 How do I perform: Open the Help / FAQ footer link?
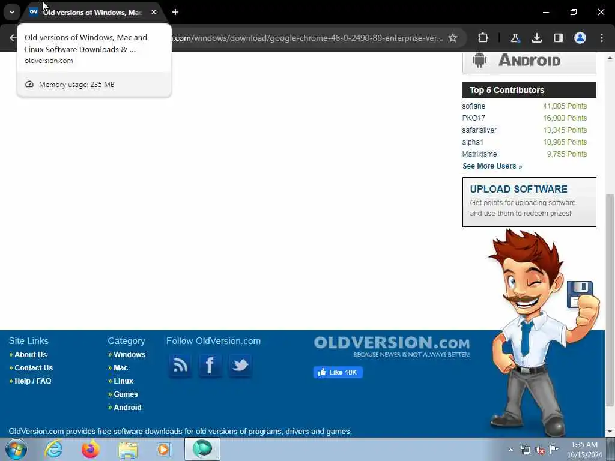[x=33, y=381]
